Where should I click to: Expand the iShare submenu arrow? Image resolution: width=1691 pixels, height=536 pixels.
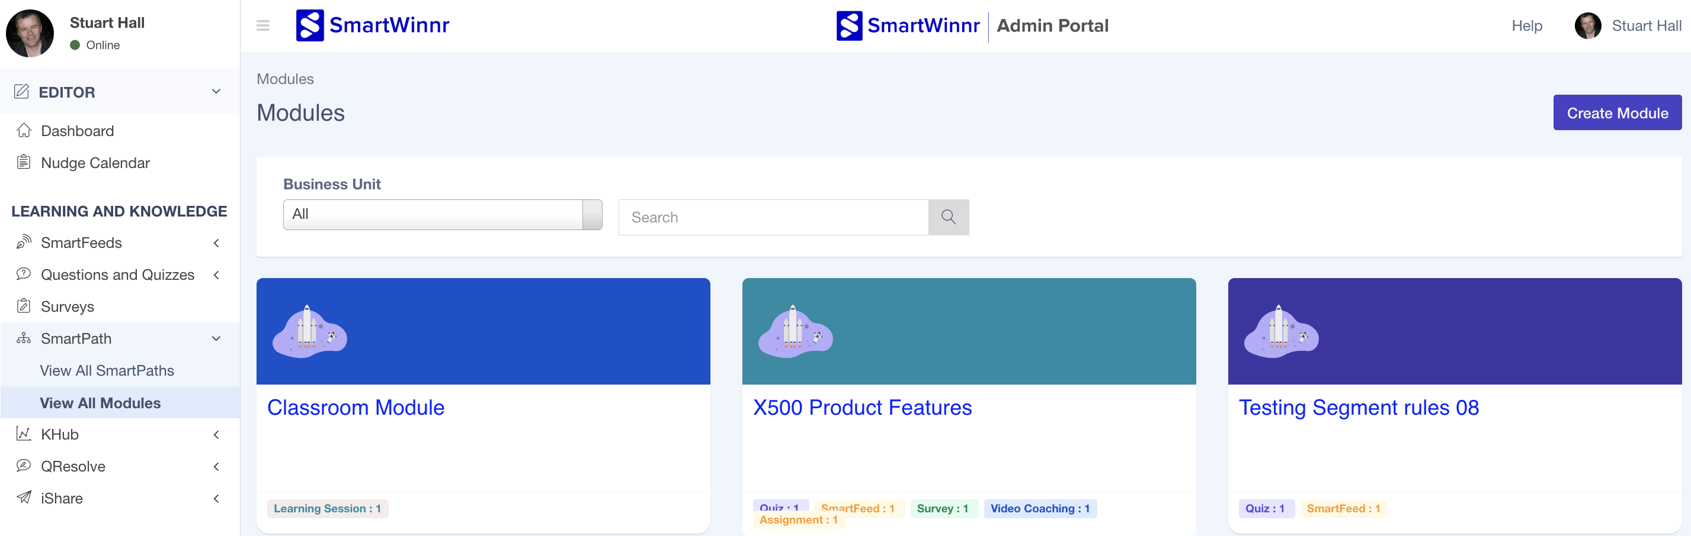(216, 499)
